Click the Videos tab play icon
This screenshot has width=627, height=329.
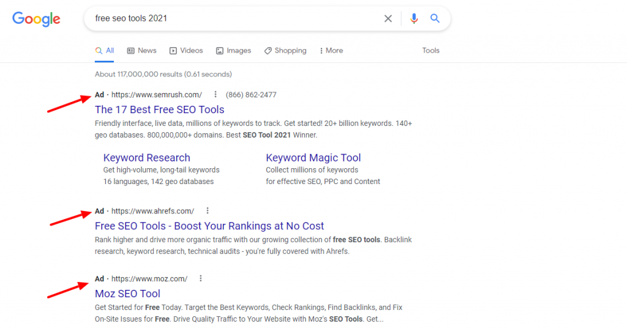click(173, 51)
